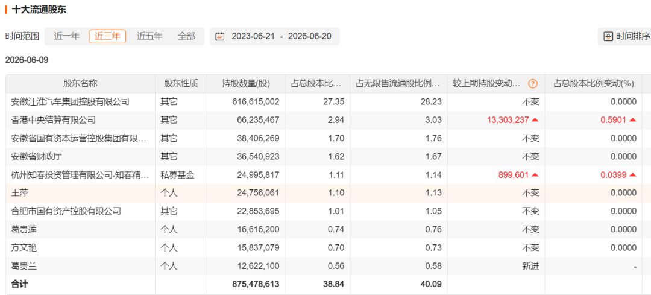Click 占无限售流通股比例 column header

click(398, 83)
